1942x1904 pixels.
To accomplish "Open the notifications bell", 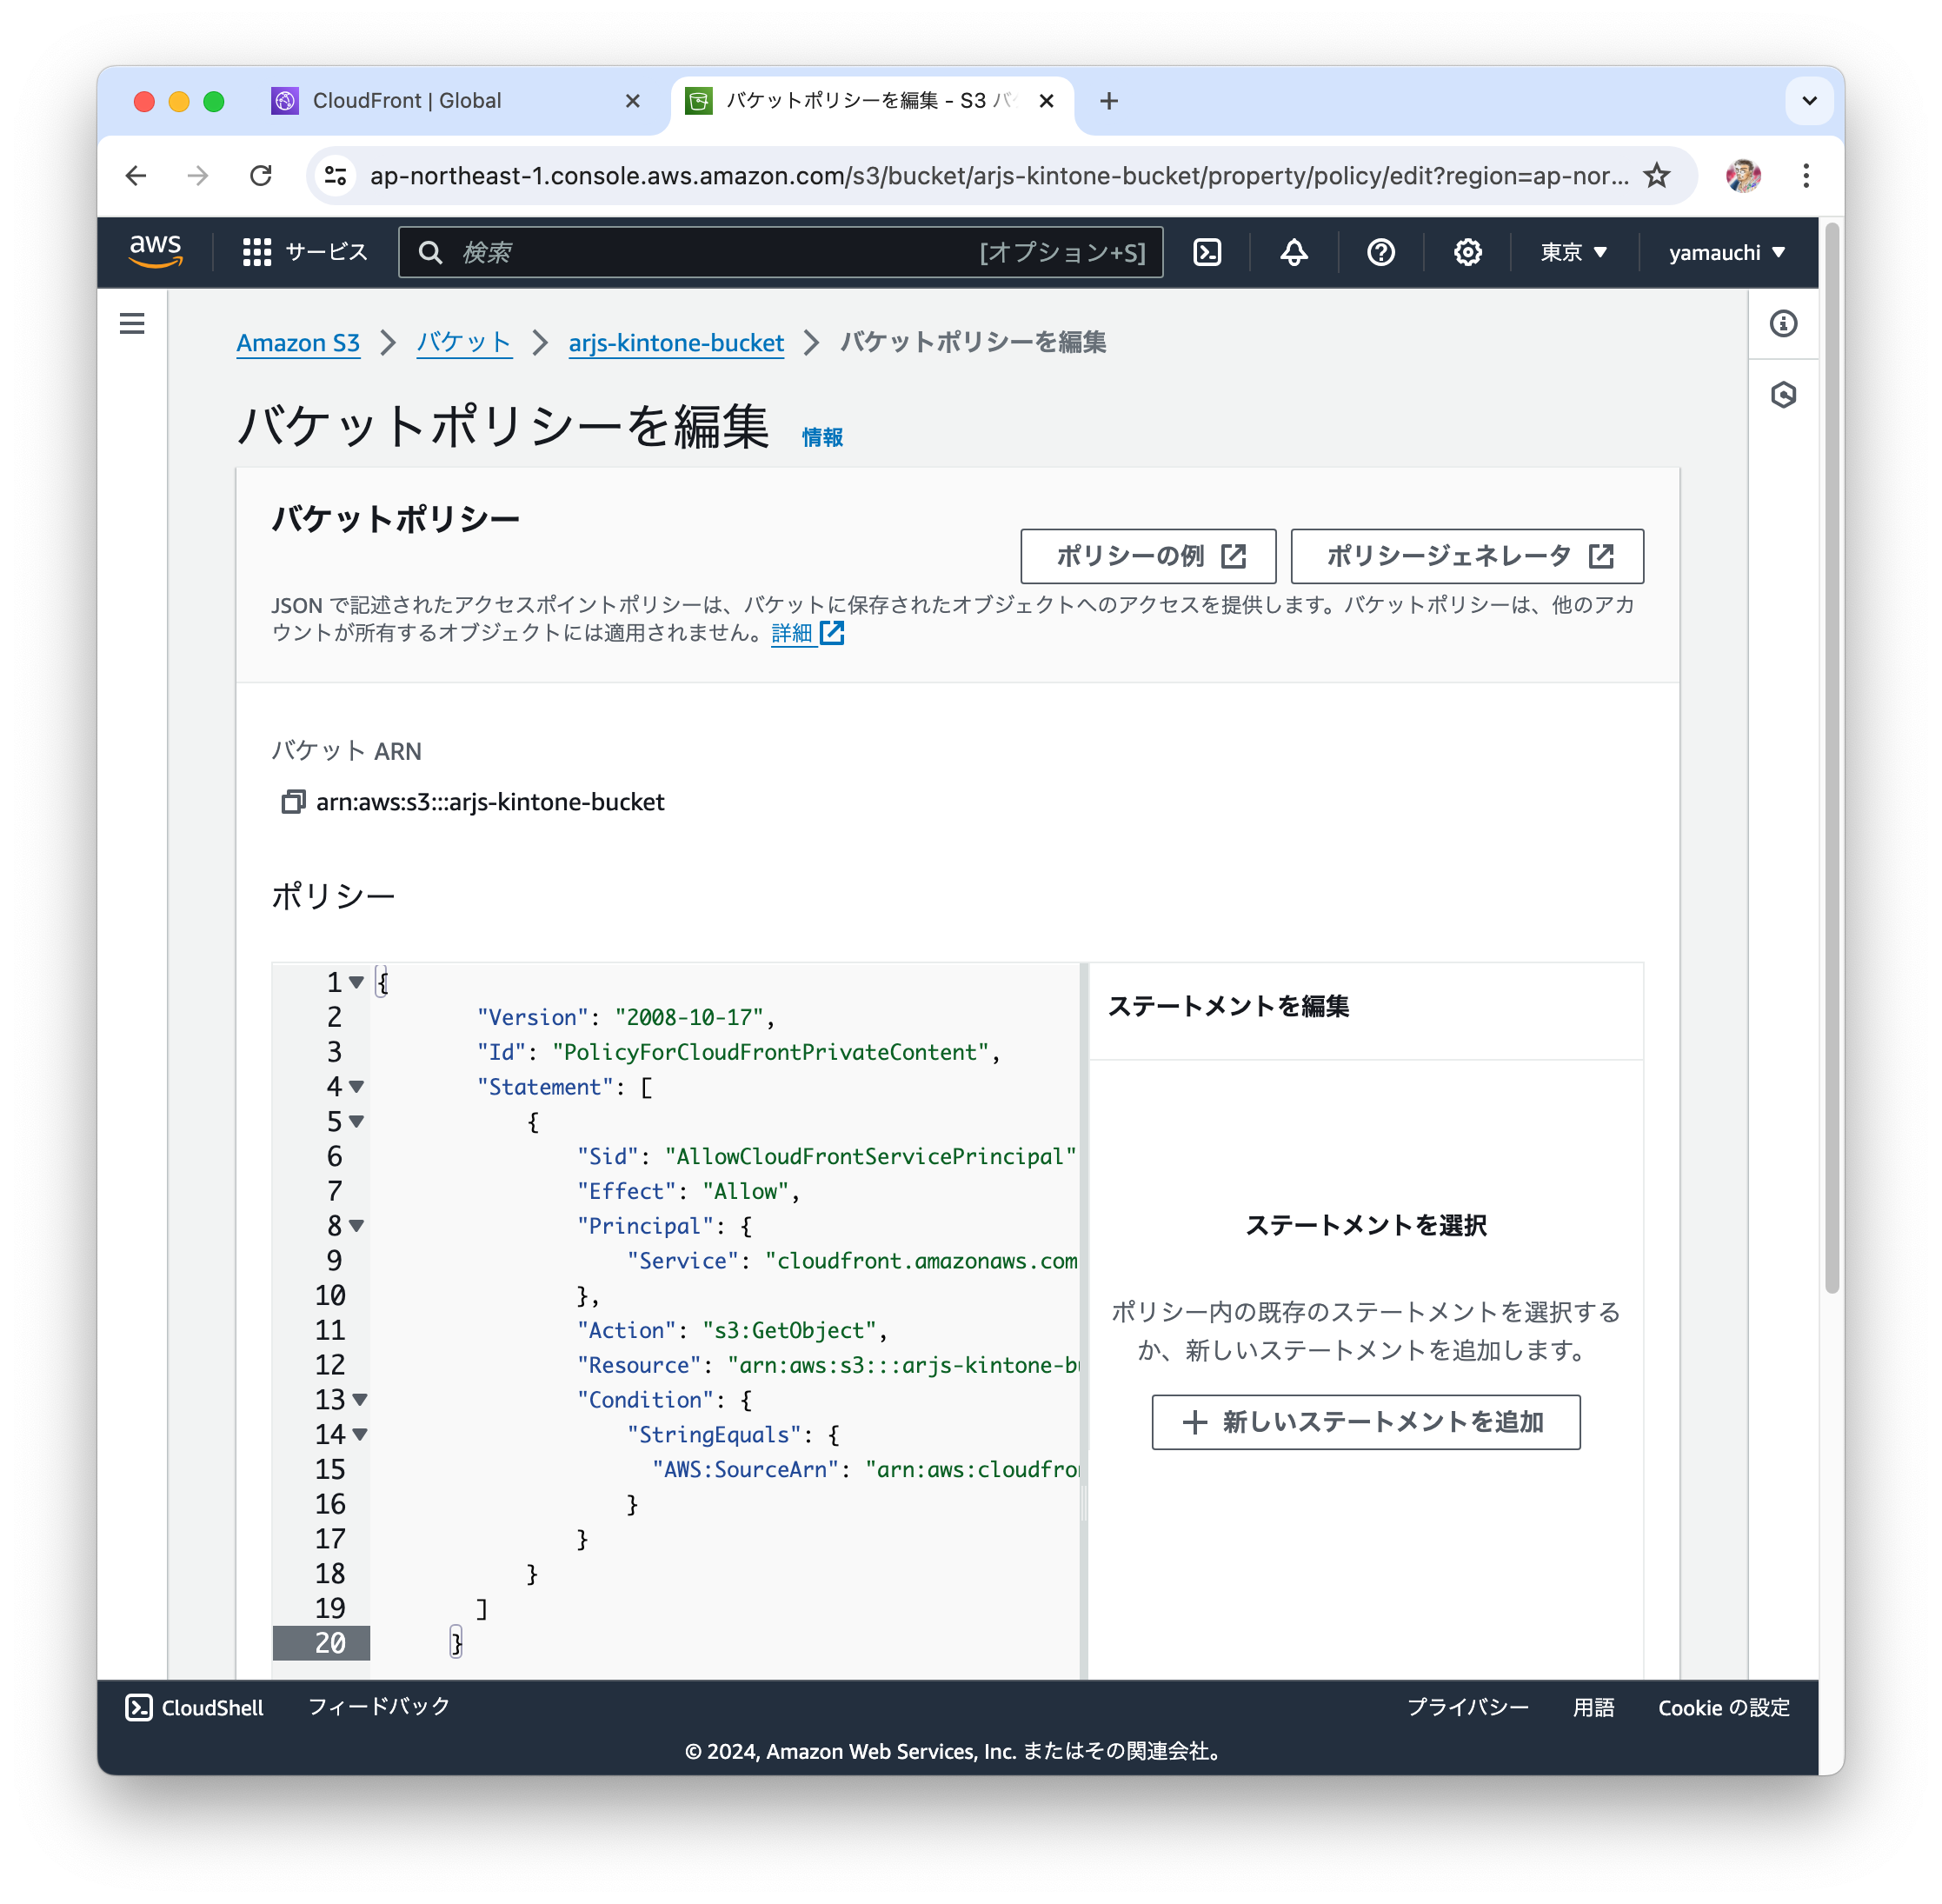I will (1293, 252).
